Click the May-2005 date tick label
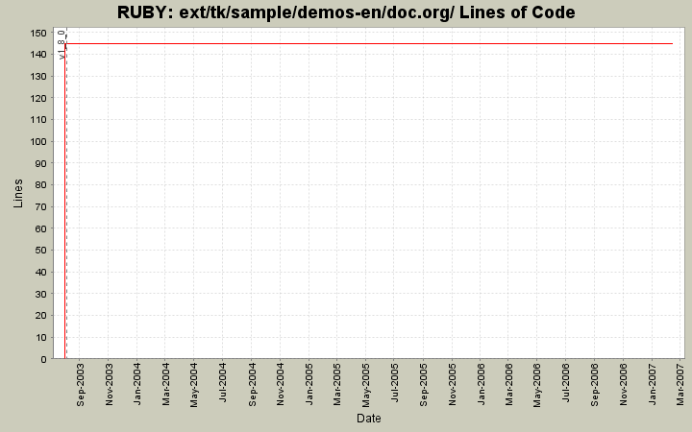The image size is (692, 432). pos(365,385)
